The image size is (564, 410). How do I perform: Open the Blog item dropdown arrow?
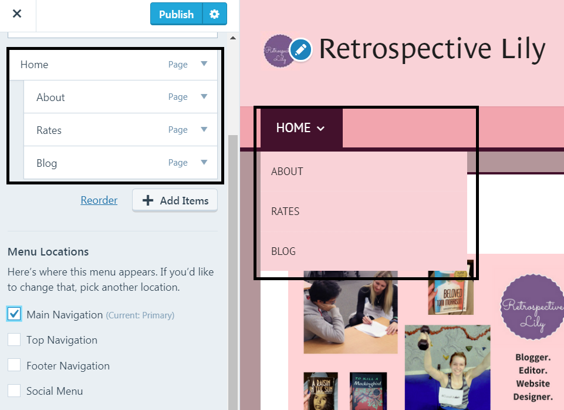(204, 163)
